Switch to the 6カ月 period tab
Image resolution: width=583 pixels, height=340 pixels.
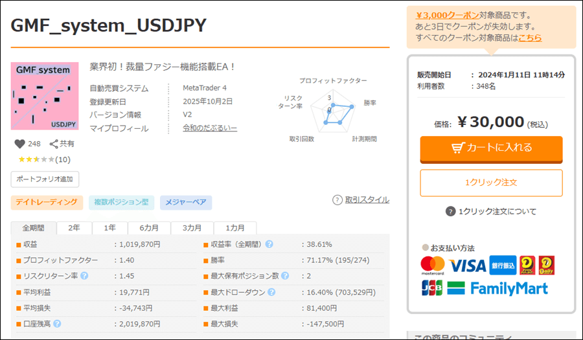pos(149,228)
